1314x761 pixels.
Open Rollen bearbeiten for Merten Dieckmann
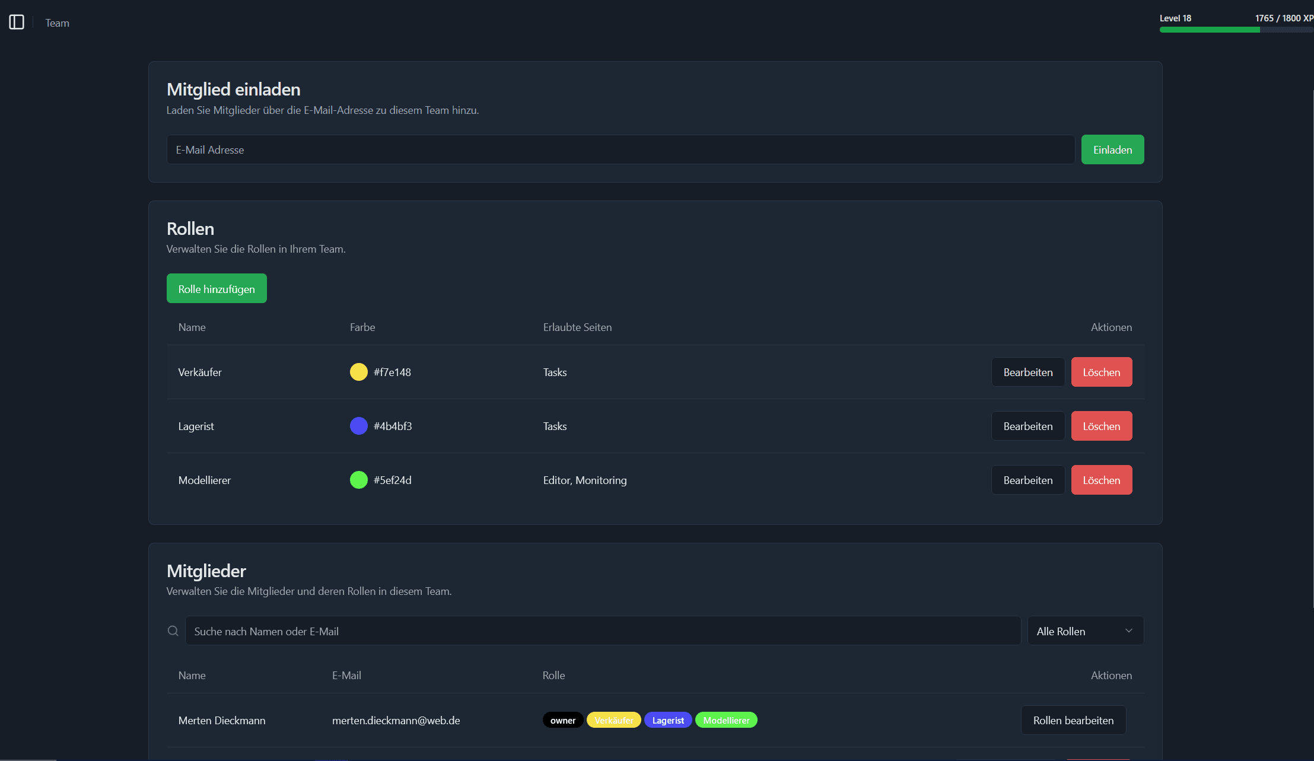click(x=1073, y=720)
